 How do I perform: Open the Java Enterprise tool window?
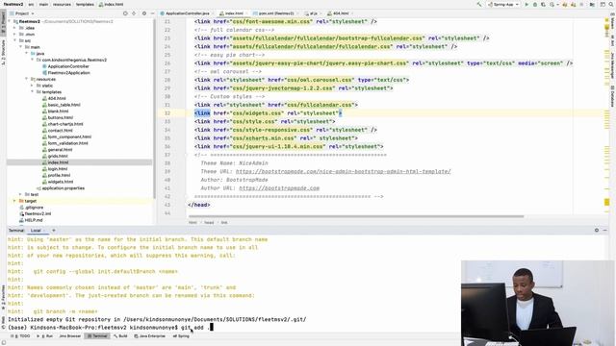[x=150, y=336]
